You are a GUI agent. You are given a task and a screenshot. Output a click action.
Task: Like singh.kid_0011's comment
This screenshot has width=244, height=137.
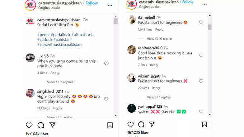pos(106,99)
